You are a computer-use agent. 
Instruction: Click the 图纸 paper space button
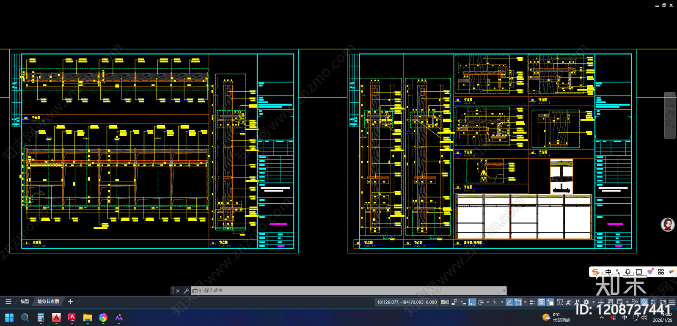tap(445, 302)
